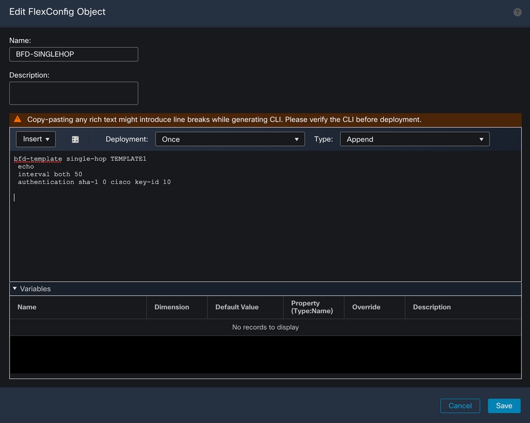Cancel editing the FlexConfig object
The width and height of the screenshot is (530, 423).
[x=460, y=405]
